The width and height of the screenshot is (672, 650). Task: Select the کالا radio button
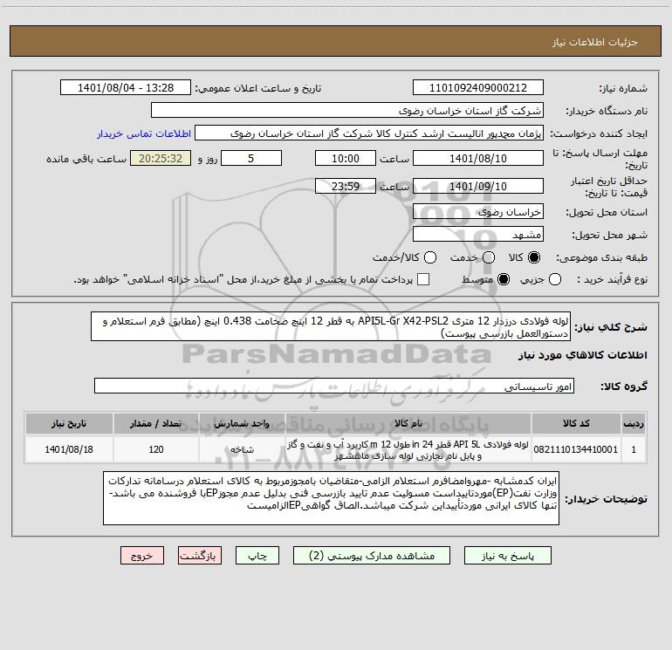click(x=534, y=257)
